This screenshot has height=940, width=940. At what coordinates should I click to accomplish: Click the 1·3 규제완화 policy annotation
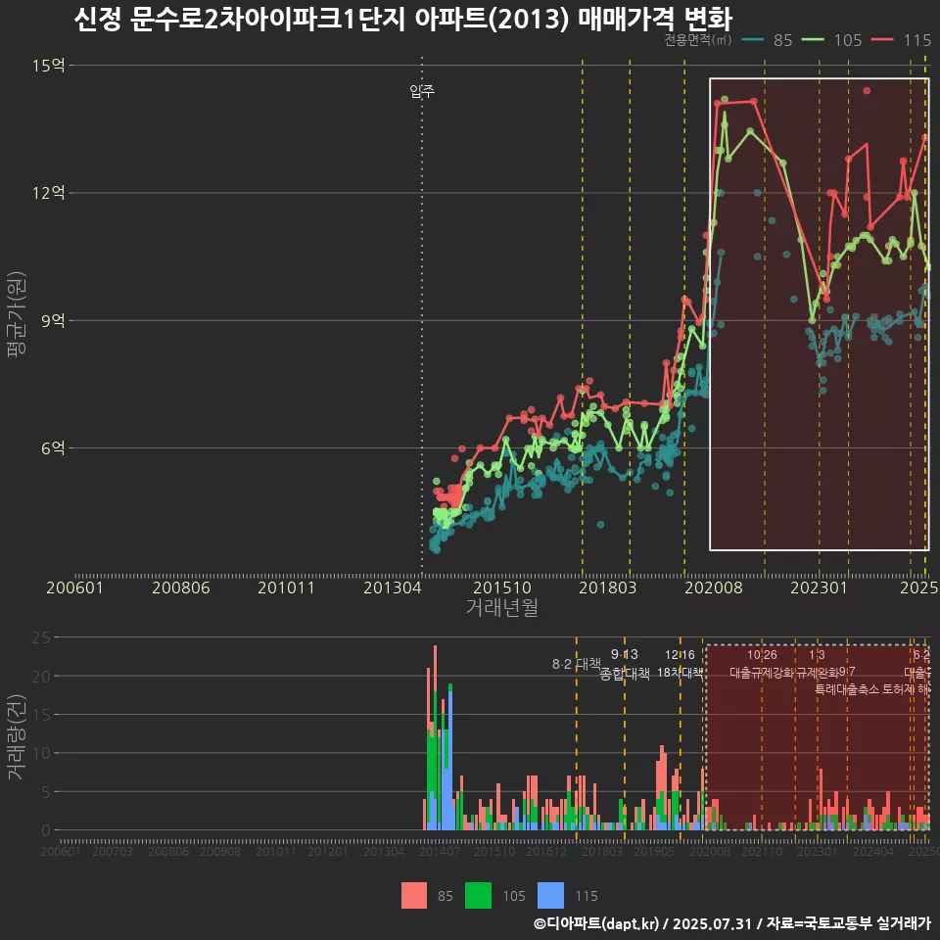point(817,664)
